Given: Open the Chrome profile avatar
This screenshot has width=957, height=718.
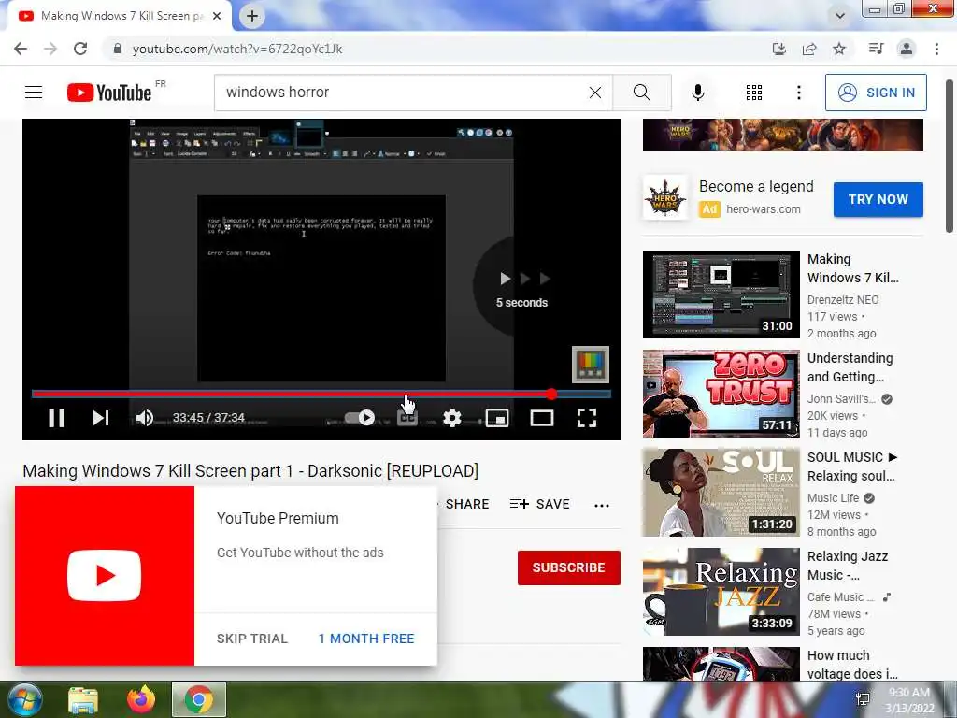Looking at the screenshot, I should [907, 49].
